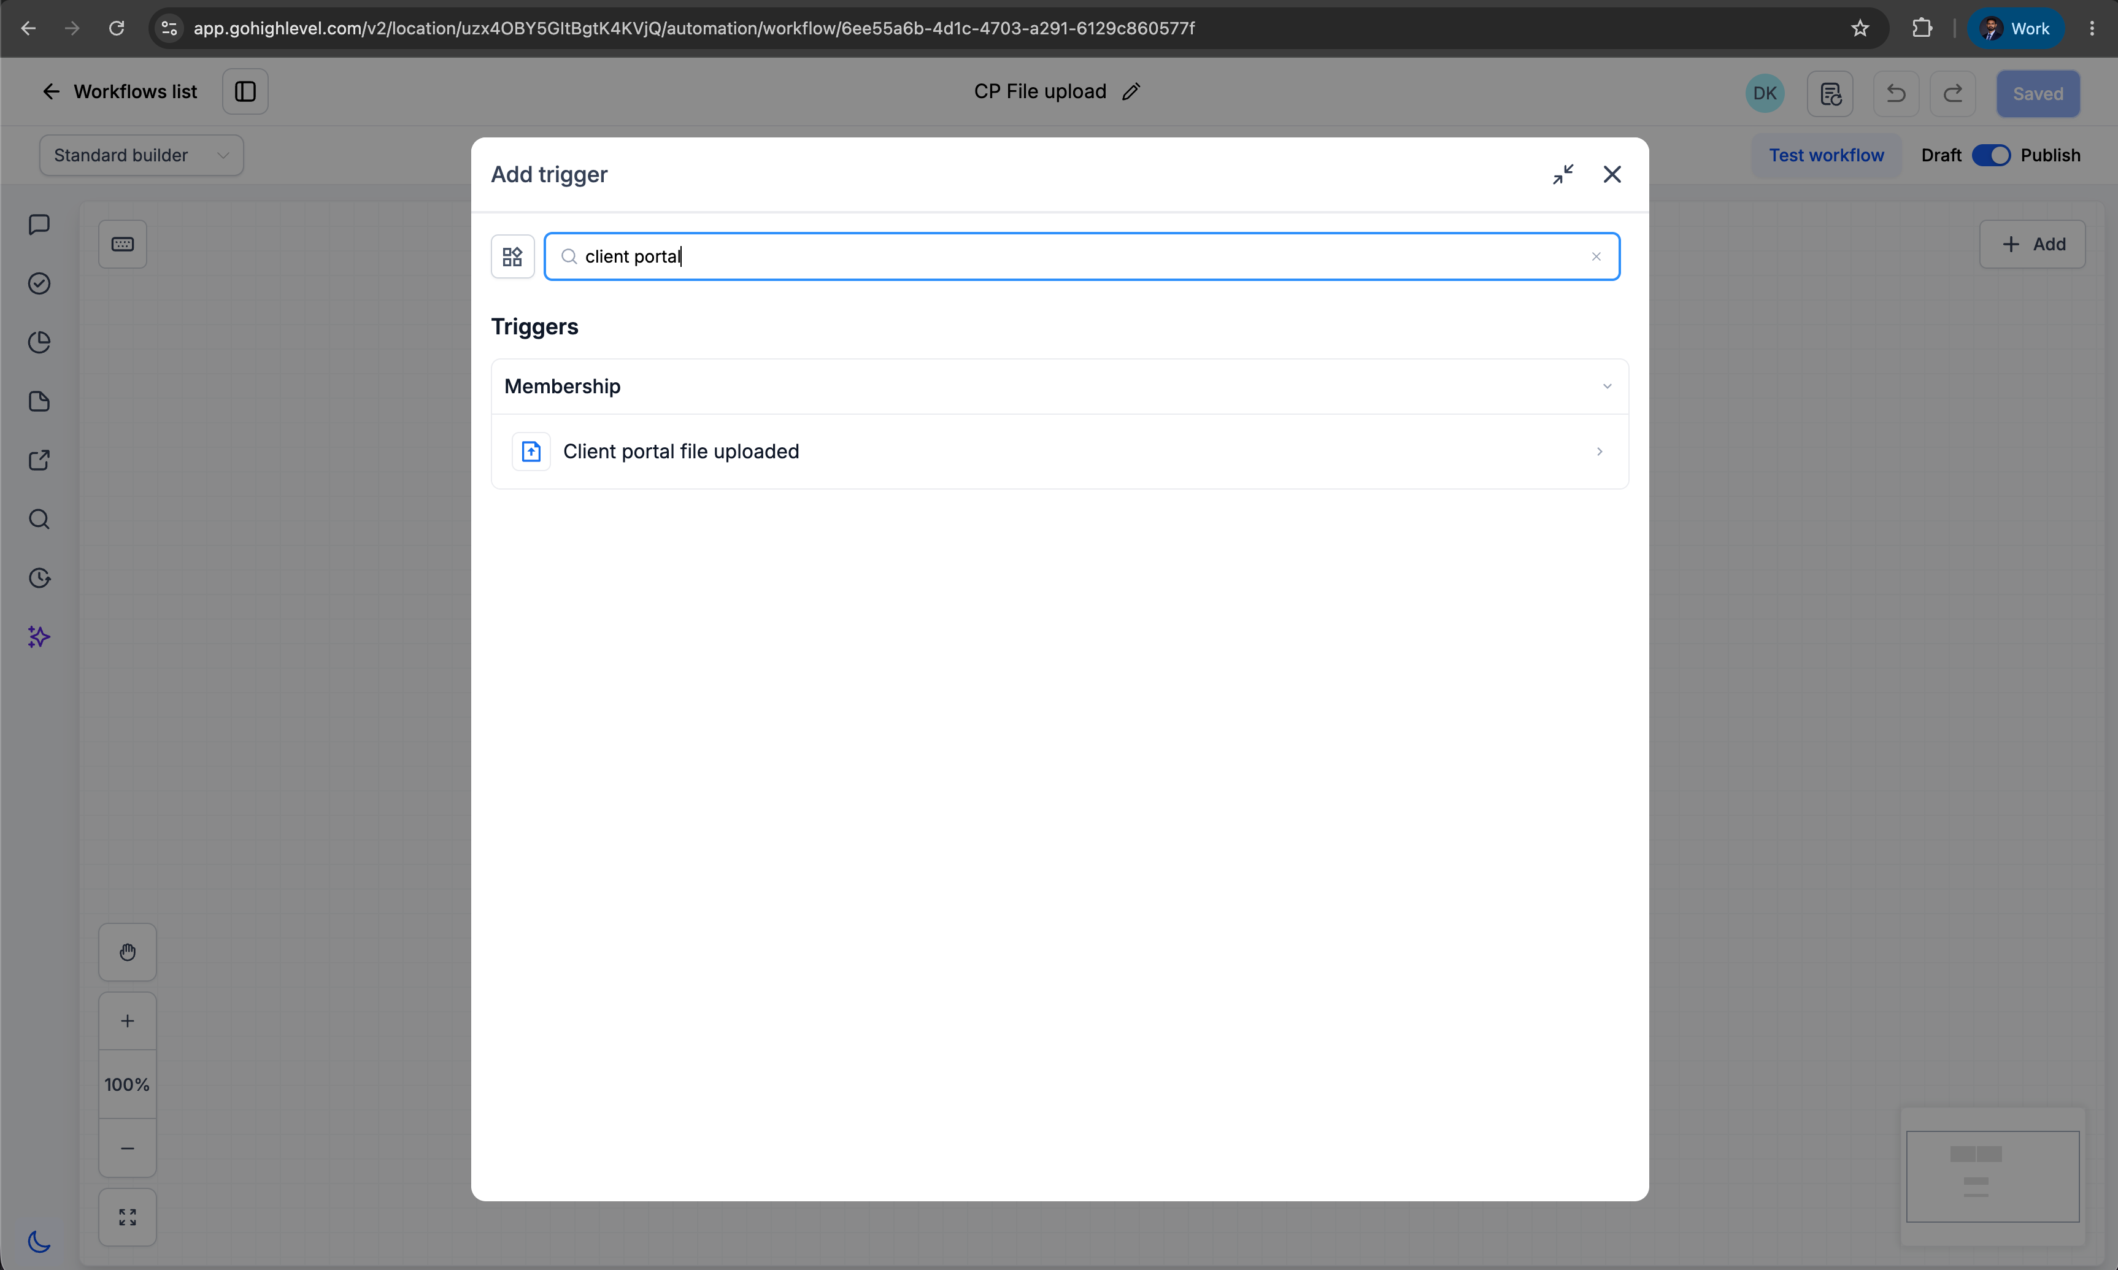Open Client portal file uploaded chevron
2118x1270 pixels.
pos(1598,452)
